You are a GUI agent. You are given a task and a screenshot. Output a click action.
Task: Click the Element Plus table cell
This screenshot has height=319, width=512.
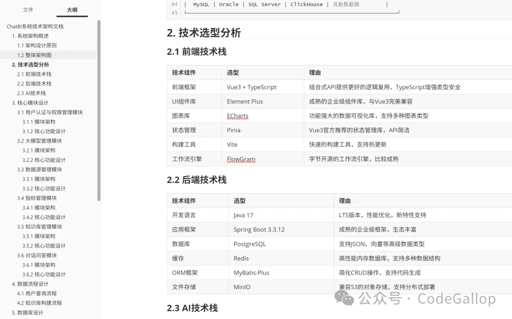click(263, 101)
